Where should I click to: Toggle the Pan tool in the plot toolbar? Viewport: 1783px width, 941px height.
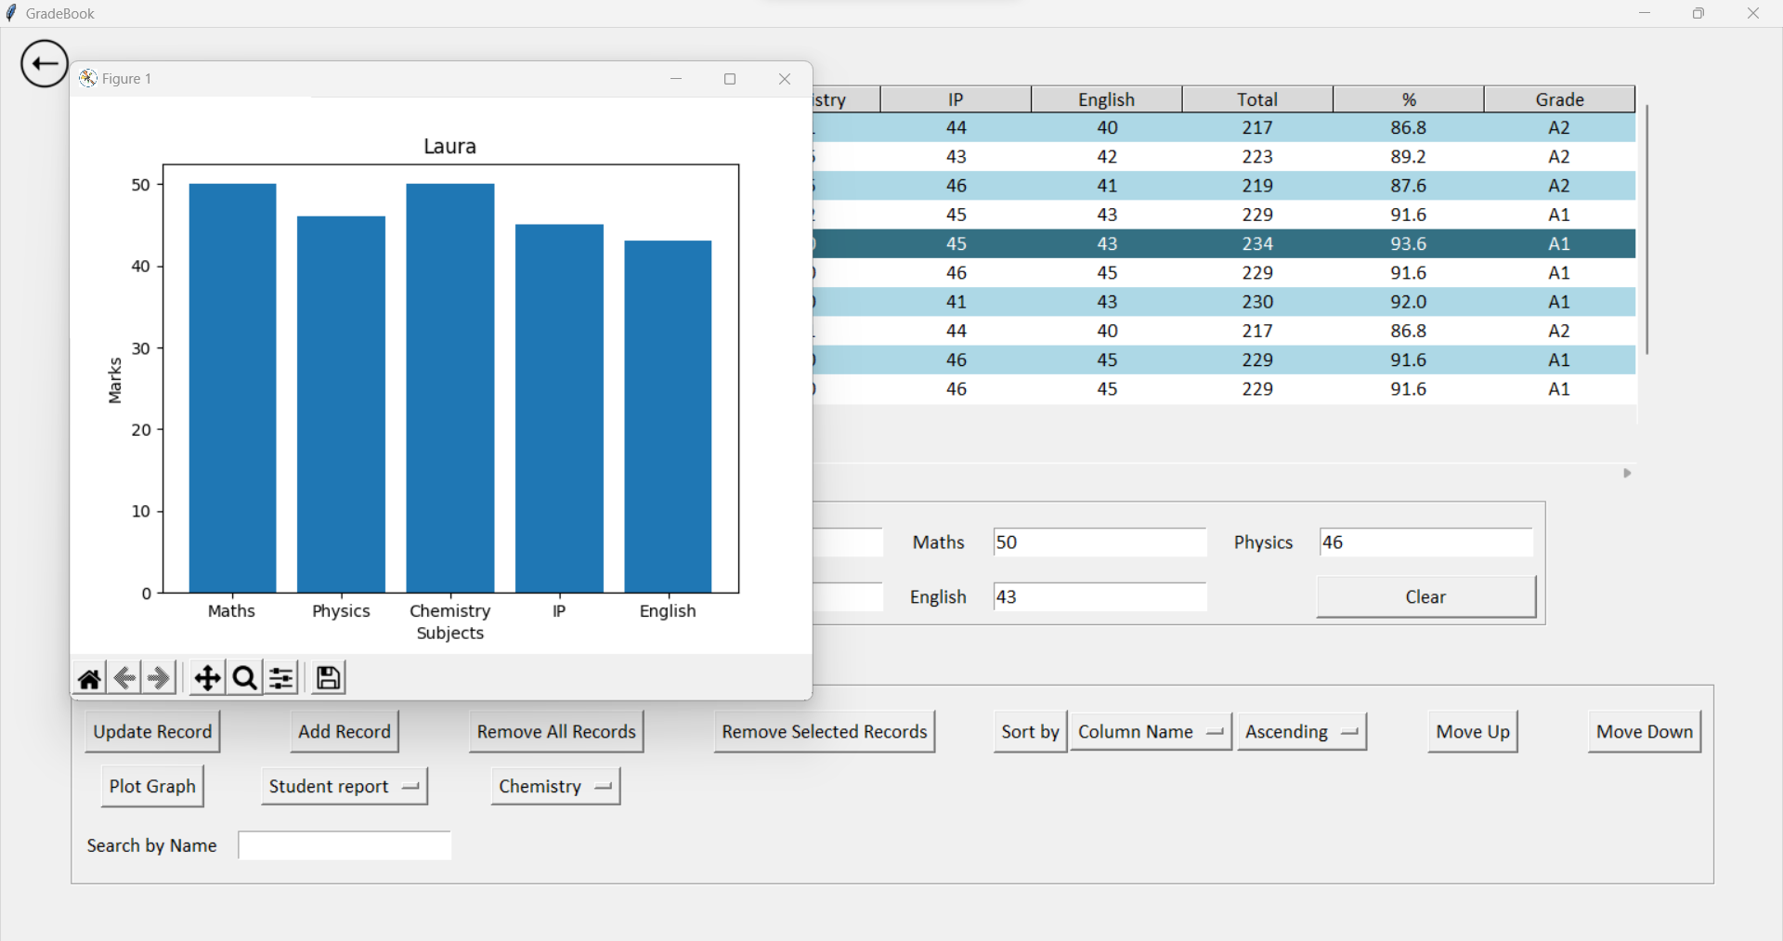[x=206, y=677]
